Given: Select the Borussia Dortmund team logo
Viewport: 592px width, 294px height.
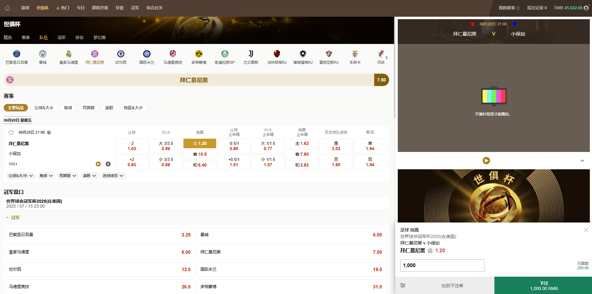Looking at the screenshot, I should [199, 54].
